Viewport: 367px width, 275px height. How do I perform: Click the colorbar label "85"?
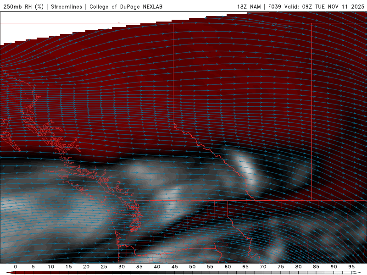pos(316,267)
